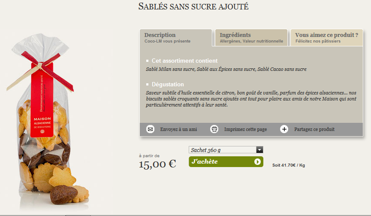Click the white arrow icon on J'achète

point(257,162)
